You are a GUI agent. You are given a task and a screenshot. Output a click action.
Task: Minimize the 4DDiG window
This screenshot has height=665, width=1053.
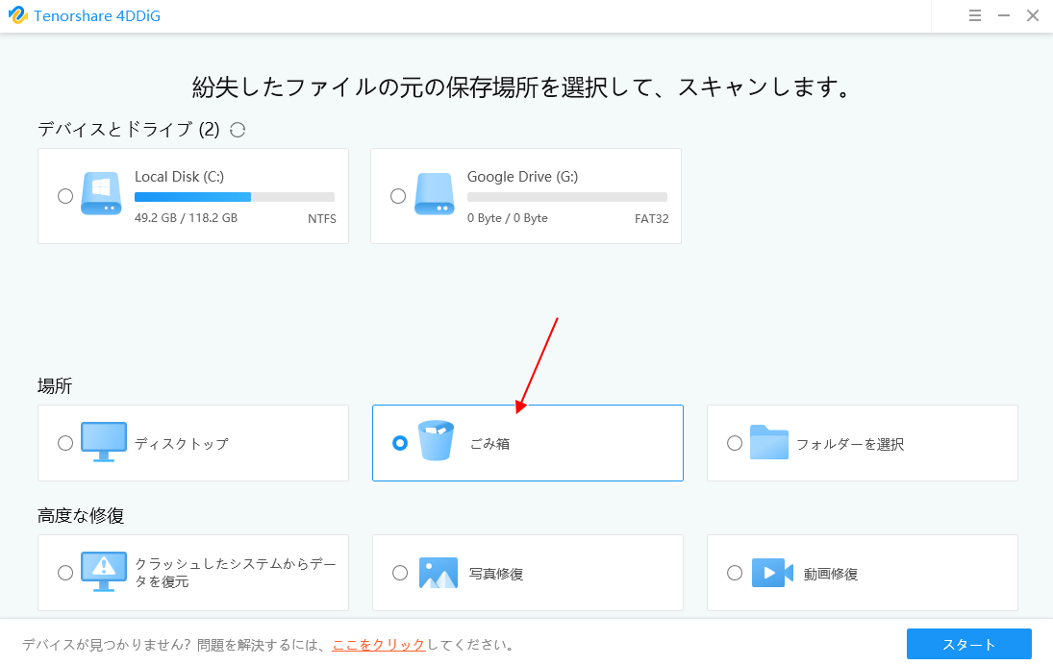coord(1004,15)
